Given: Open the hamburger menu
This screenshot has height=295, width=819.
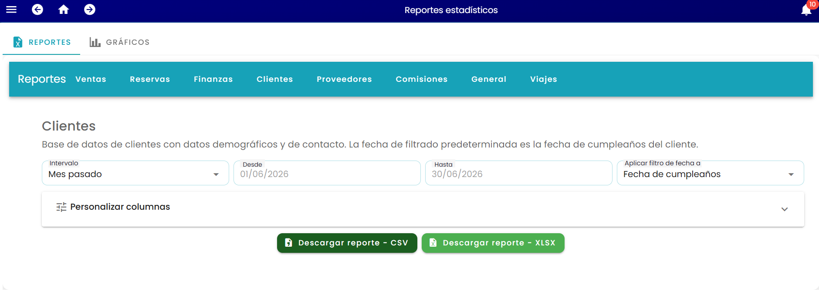Looking at the screenshot, I should point(11,10).
